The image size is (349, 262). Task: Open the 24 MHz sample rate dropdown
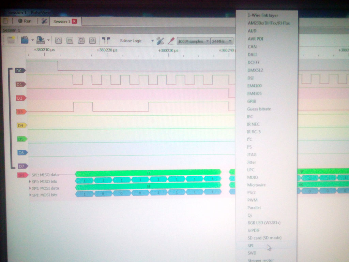coord(222,41)
